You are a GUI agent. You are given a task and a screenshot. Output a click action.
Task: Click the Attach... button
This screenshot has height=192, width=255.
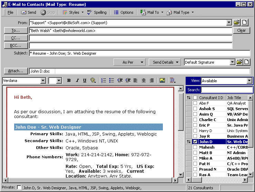[x=16, y=71]
